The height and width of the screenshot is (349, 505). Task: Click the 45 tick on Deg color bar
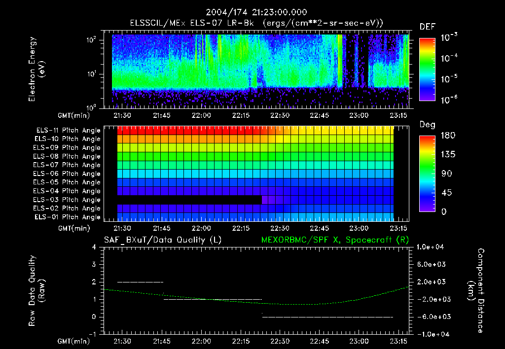point(447,193)
